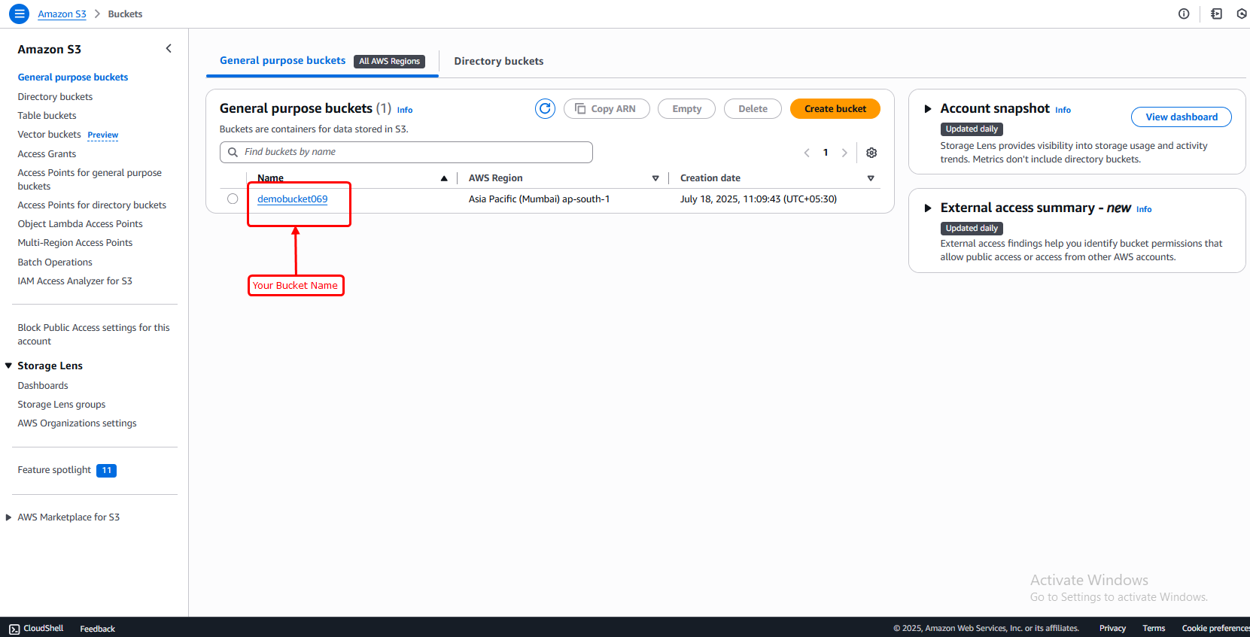Screen dimensions: 1250x637
Task: Click the CloudShell icon in footer
Action: (x=14, y=629)
